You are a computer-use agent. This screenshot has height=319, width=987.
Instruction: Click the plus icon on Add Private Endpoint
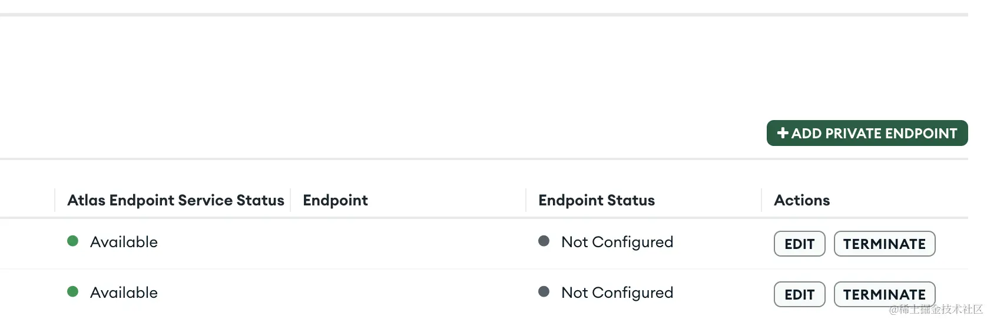coord(783,133)
